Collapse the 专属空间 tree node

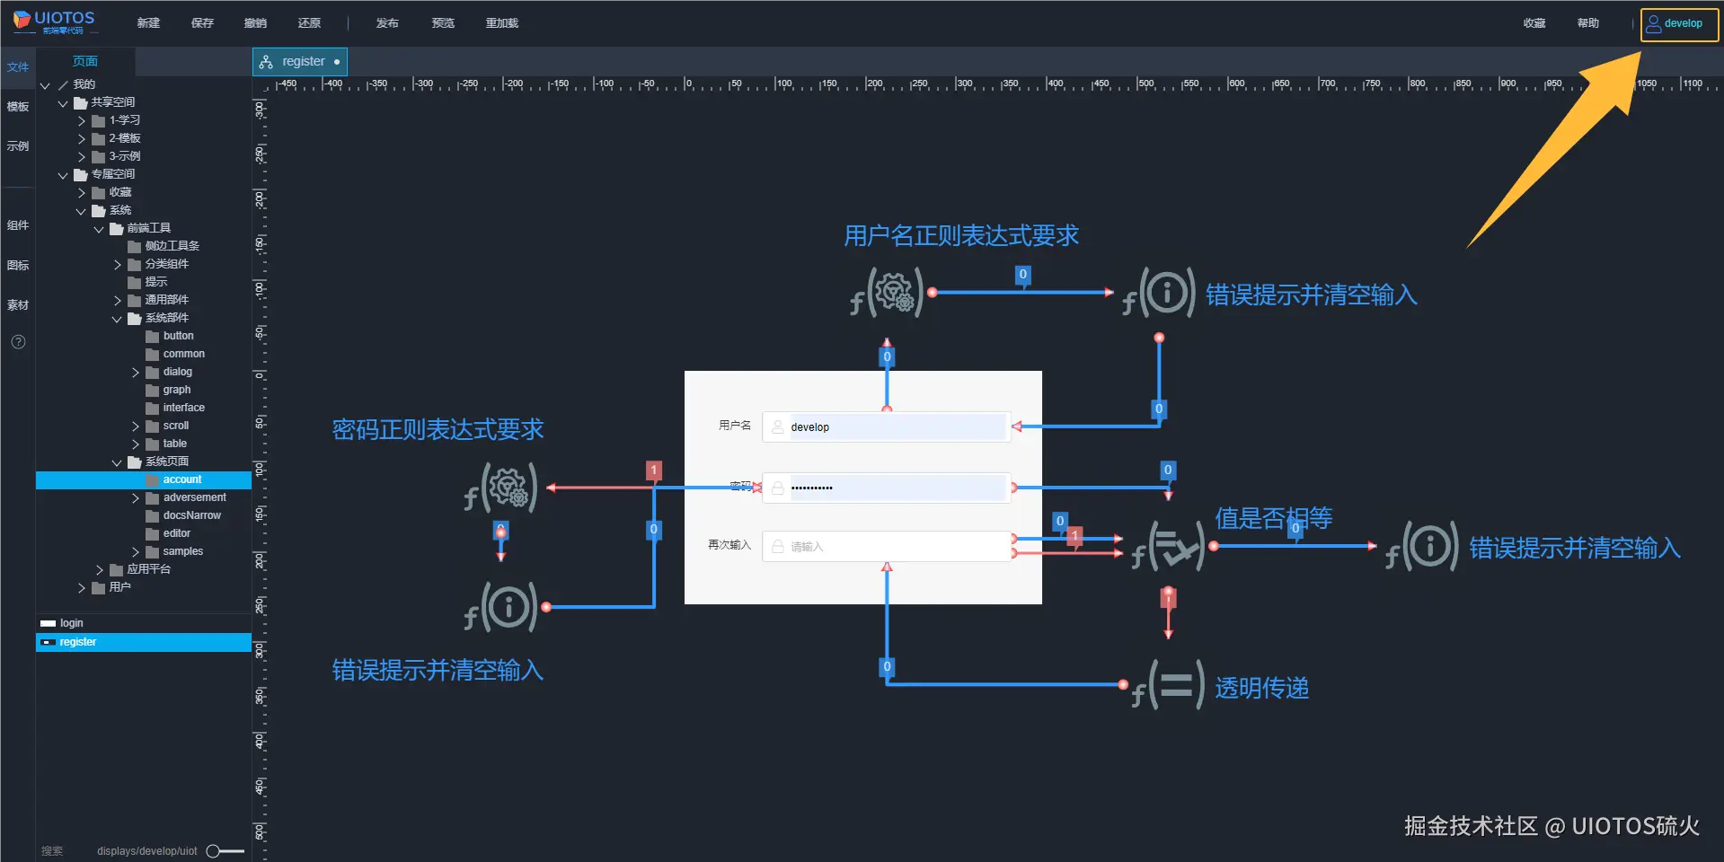63,174
